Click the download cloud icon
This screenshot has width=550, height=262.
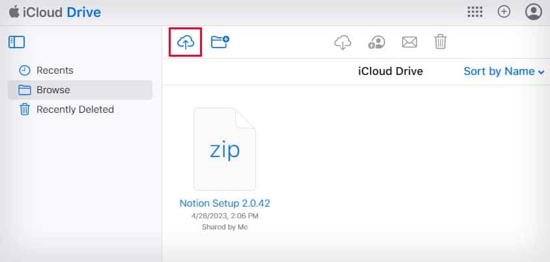pos(343,42)
